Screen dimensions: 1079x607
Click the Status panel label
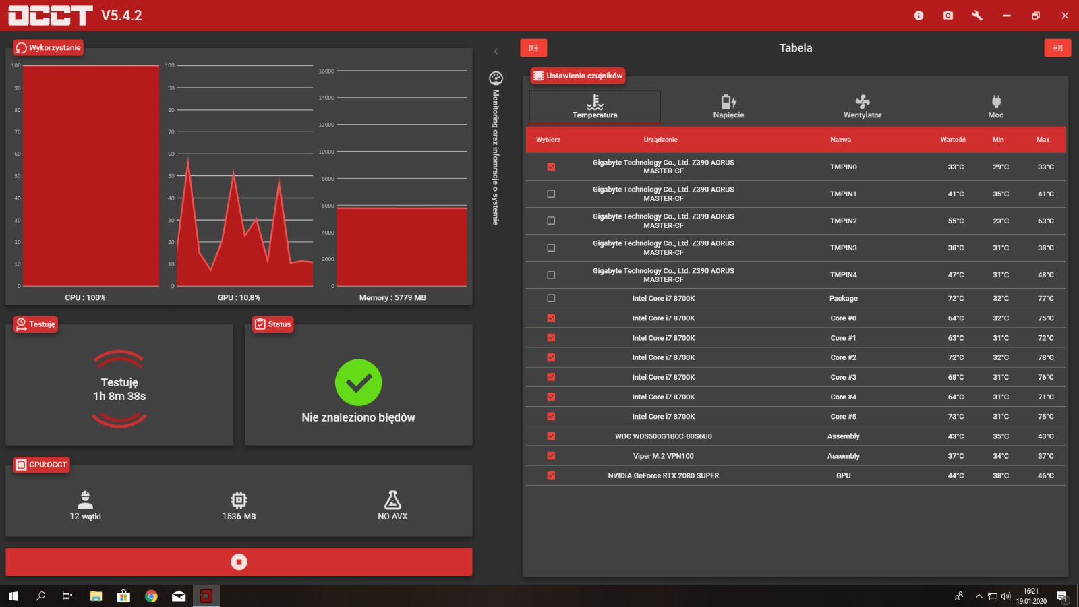[272, 324]
